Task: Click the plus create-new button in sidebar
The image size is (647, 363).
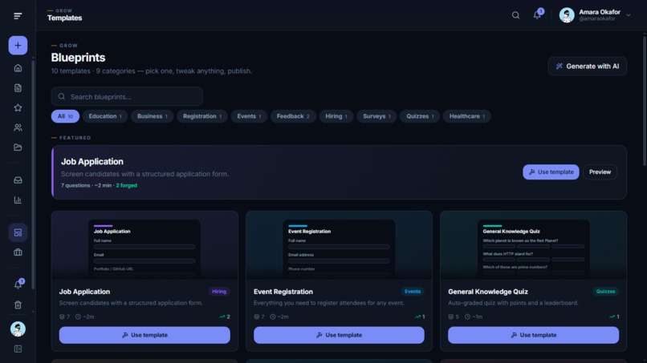Action: point(18,46)
